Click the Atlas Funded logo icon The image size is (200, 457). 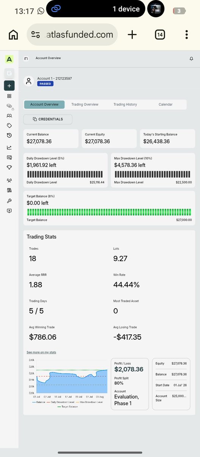click(x=9, y=59)
